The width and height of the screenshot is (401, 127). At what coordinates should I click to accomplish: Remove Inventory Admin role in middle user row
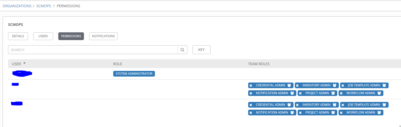[297, 86]
